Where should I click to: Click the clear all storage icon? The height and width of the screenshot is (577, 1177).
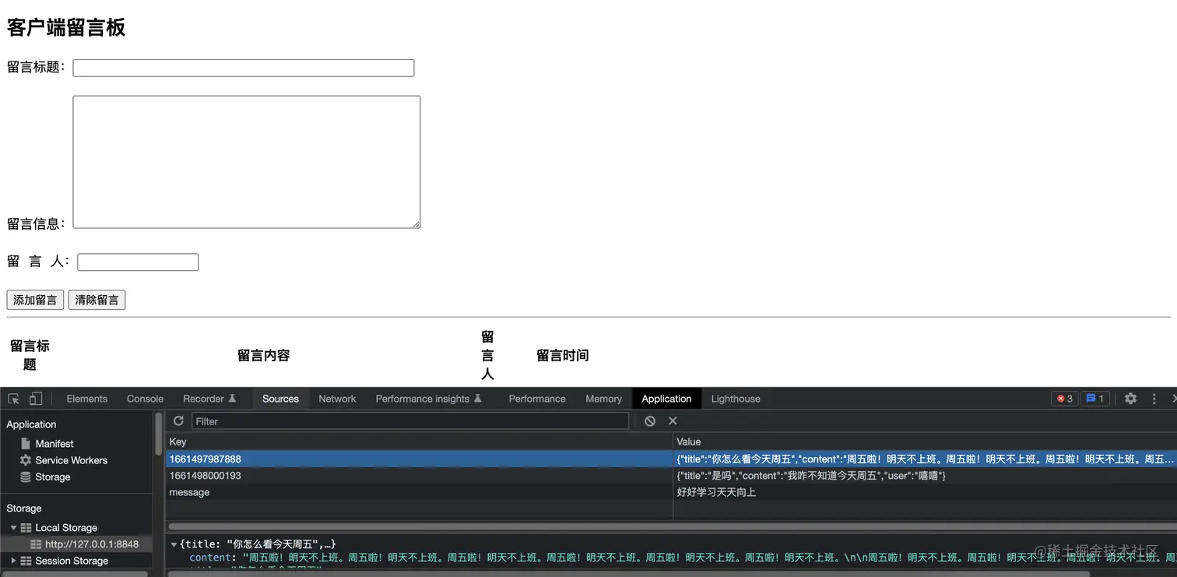click(x=650, y=420)
